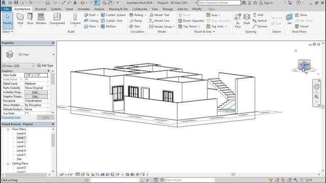Screen dimensions: 326x183
Task: Open the Insert tab
Action: click(69, 9)
